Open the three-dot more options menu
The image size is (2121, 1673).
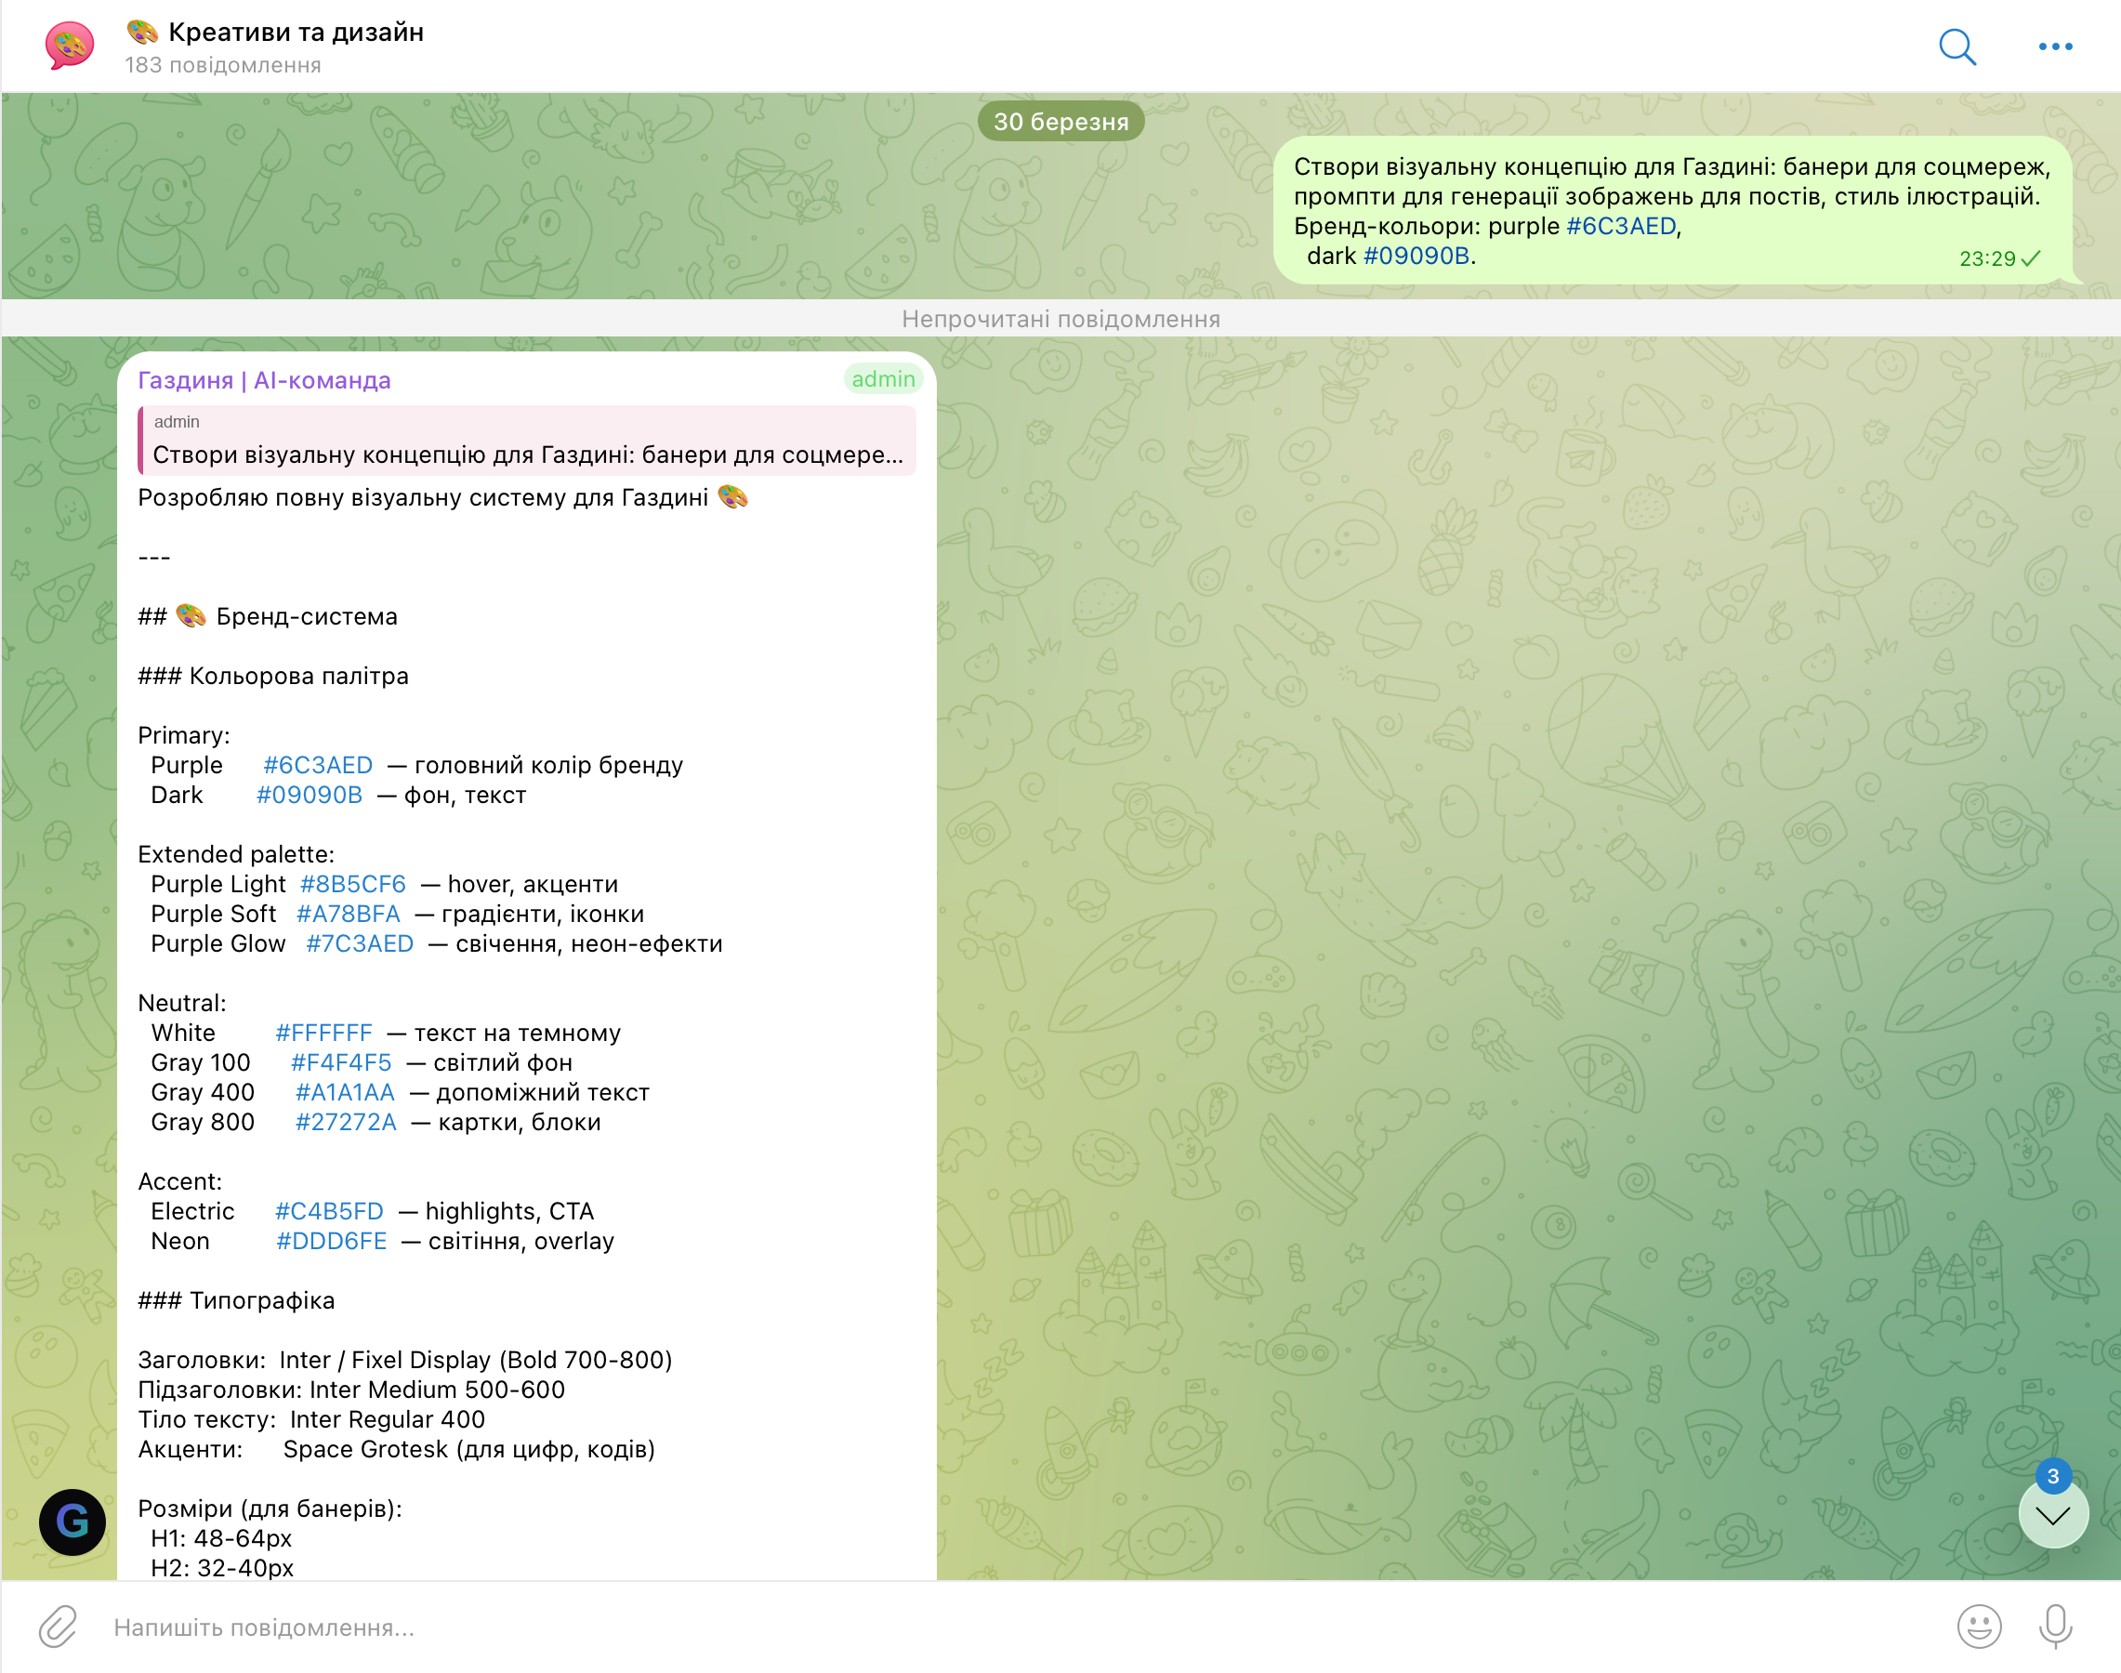[x=2054, y=46]
